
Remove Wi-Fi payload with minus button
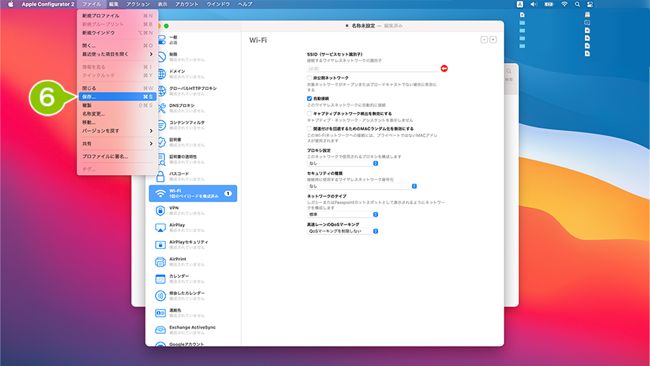(x=484, y=40)
